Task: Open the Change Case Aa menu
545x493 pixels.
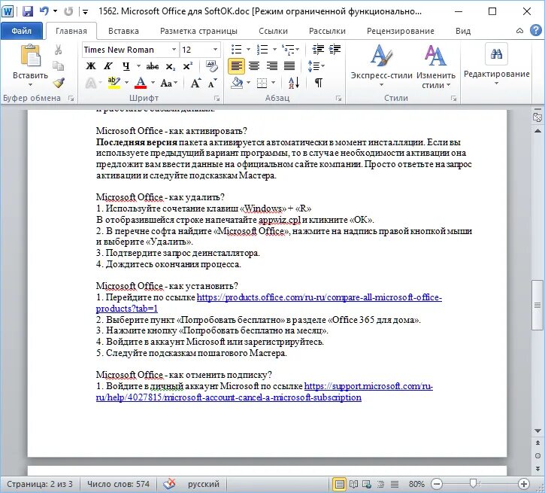Action: [169, 83]
